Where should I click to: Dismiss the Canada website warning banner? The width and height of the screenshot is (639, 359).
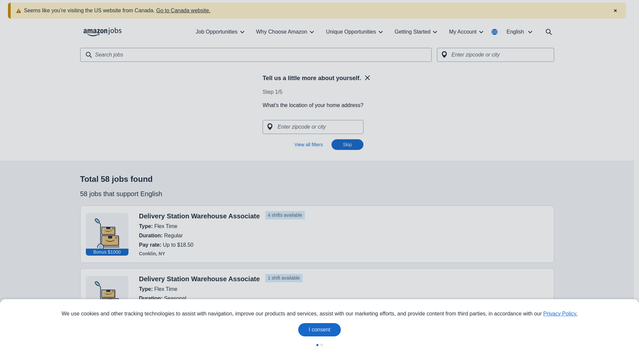[x=615, y=11]
